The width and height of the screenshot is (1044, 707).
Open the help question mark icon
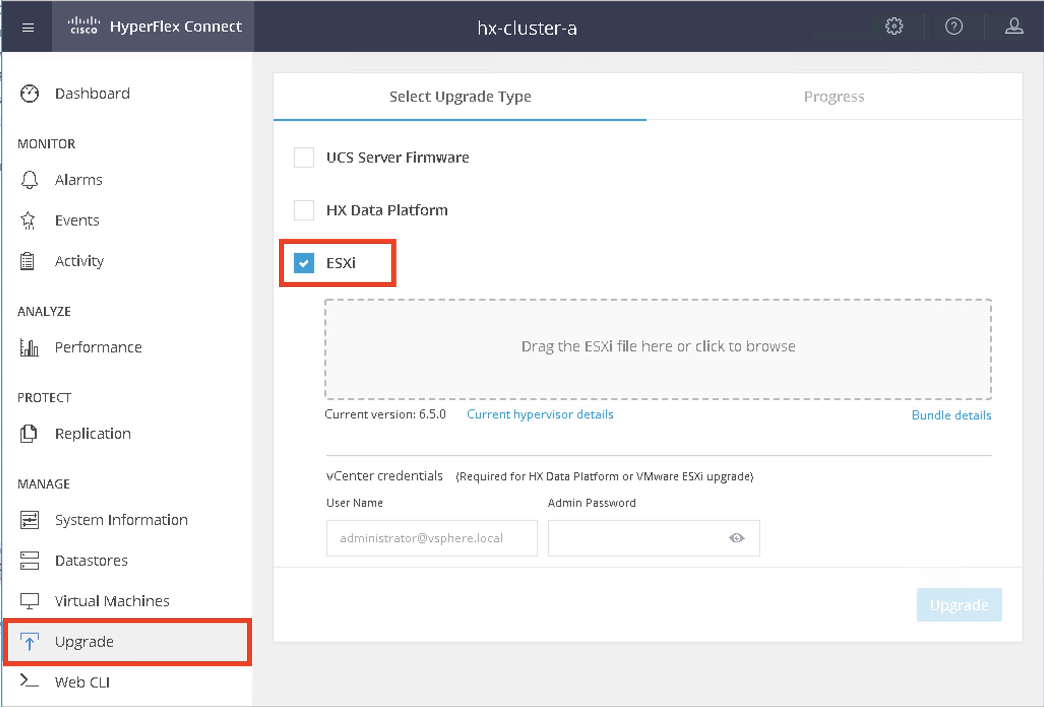coord(954,26)
